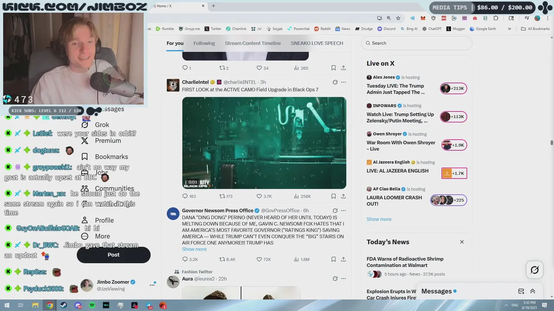This screenshot has width=554, height=311.
Task: Open the Groyp.me bookmark
Action: (x=189, y=29)
